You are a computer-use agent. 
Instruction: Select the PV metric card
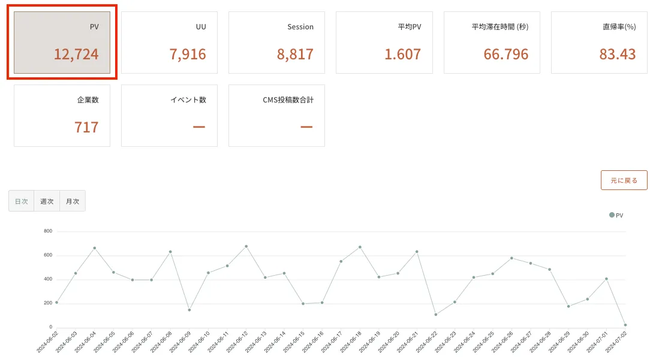tap(62, 43)
